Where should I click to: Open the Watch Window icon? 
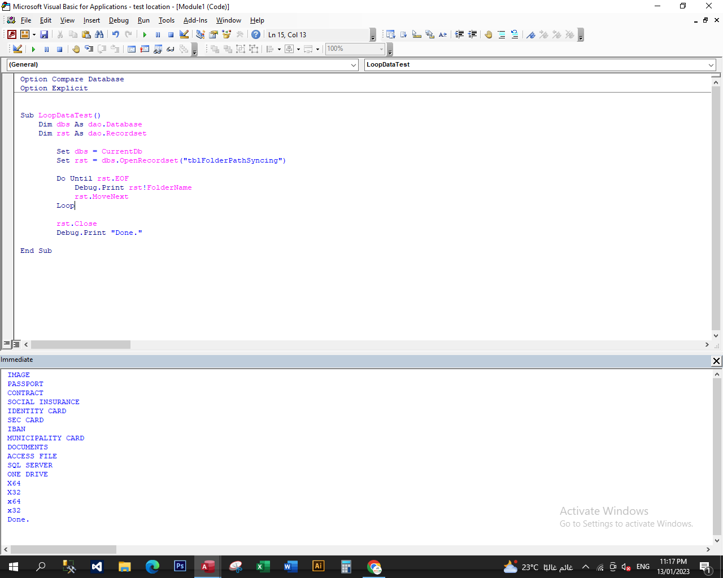[158, 49]
